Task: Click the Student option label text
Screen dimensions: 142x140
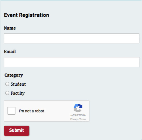Action: point(18,84)
